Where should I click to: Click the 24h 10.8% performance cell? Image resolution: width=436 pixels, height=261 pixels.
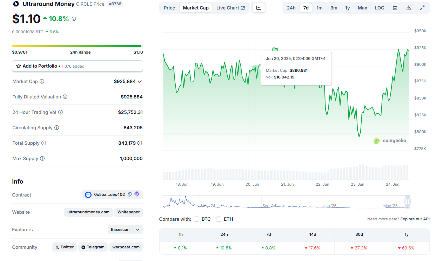[x=224, y=248]
